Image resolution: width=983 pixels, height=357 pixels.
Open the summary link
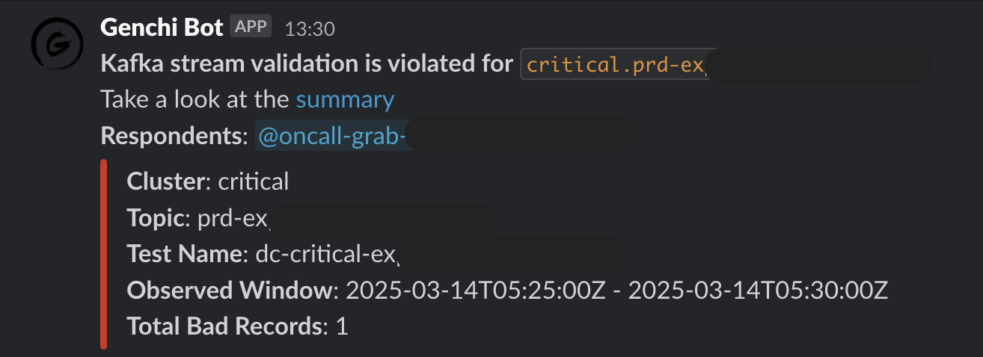click(345, 99)
